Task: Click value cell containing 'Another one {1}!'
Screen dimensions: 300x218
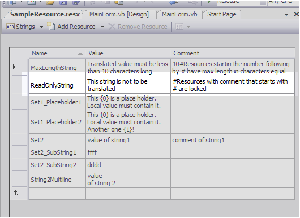Action: pos(128,122)
